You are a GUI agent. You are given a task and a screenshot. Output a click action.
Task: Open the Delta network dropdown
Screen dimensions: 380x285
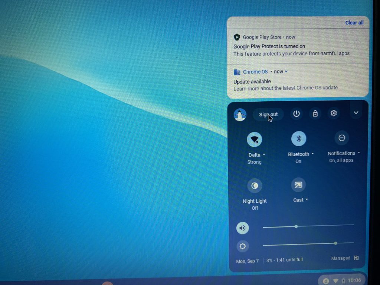click(257, 155)
